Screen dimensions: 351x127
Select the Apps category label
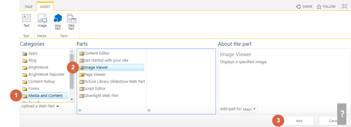pyautogui.click(x=33, y=53)
